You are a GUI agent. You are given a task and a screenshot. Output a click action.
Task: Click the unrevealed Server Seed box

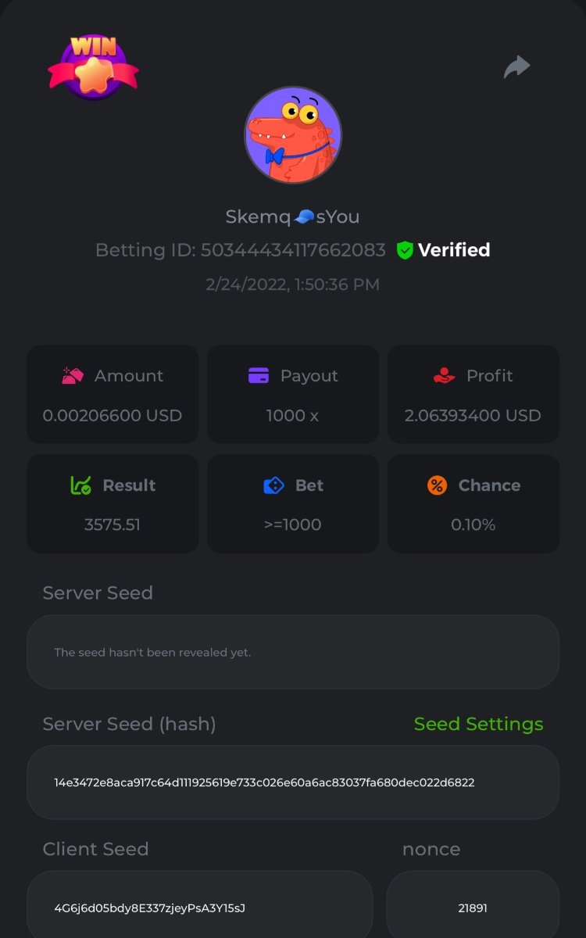tap(293, 652)
